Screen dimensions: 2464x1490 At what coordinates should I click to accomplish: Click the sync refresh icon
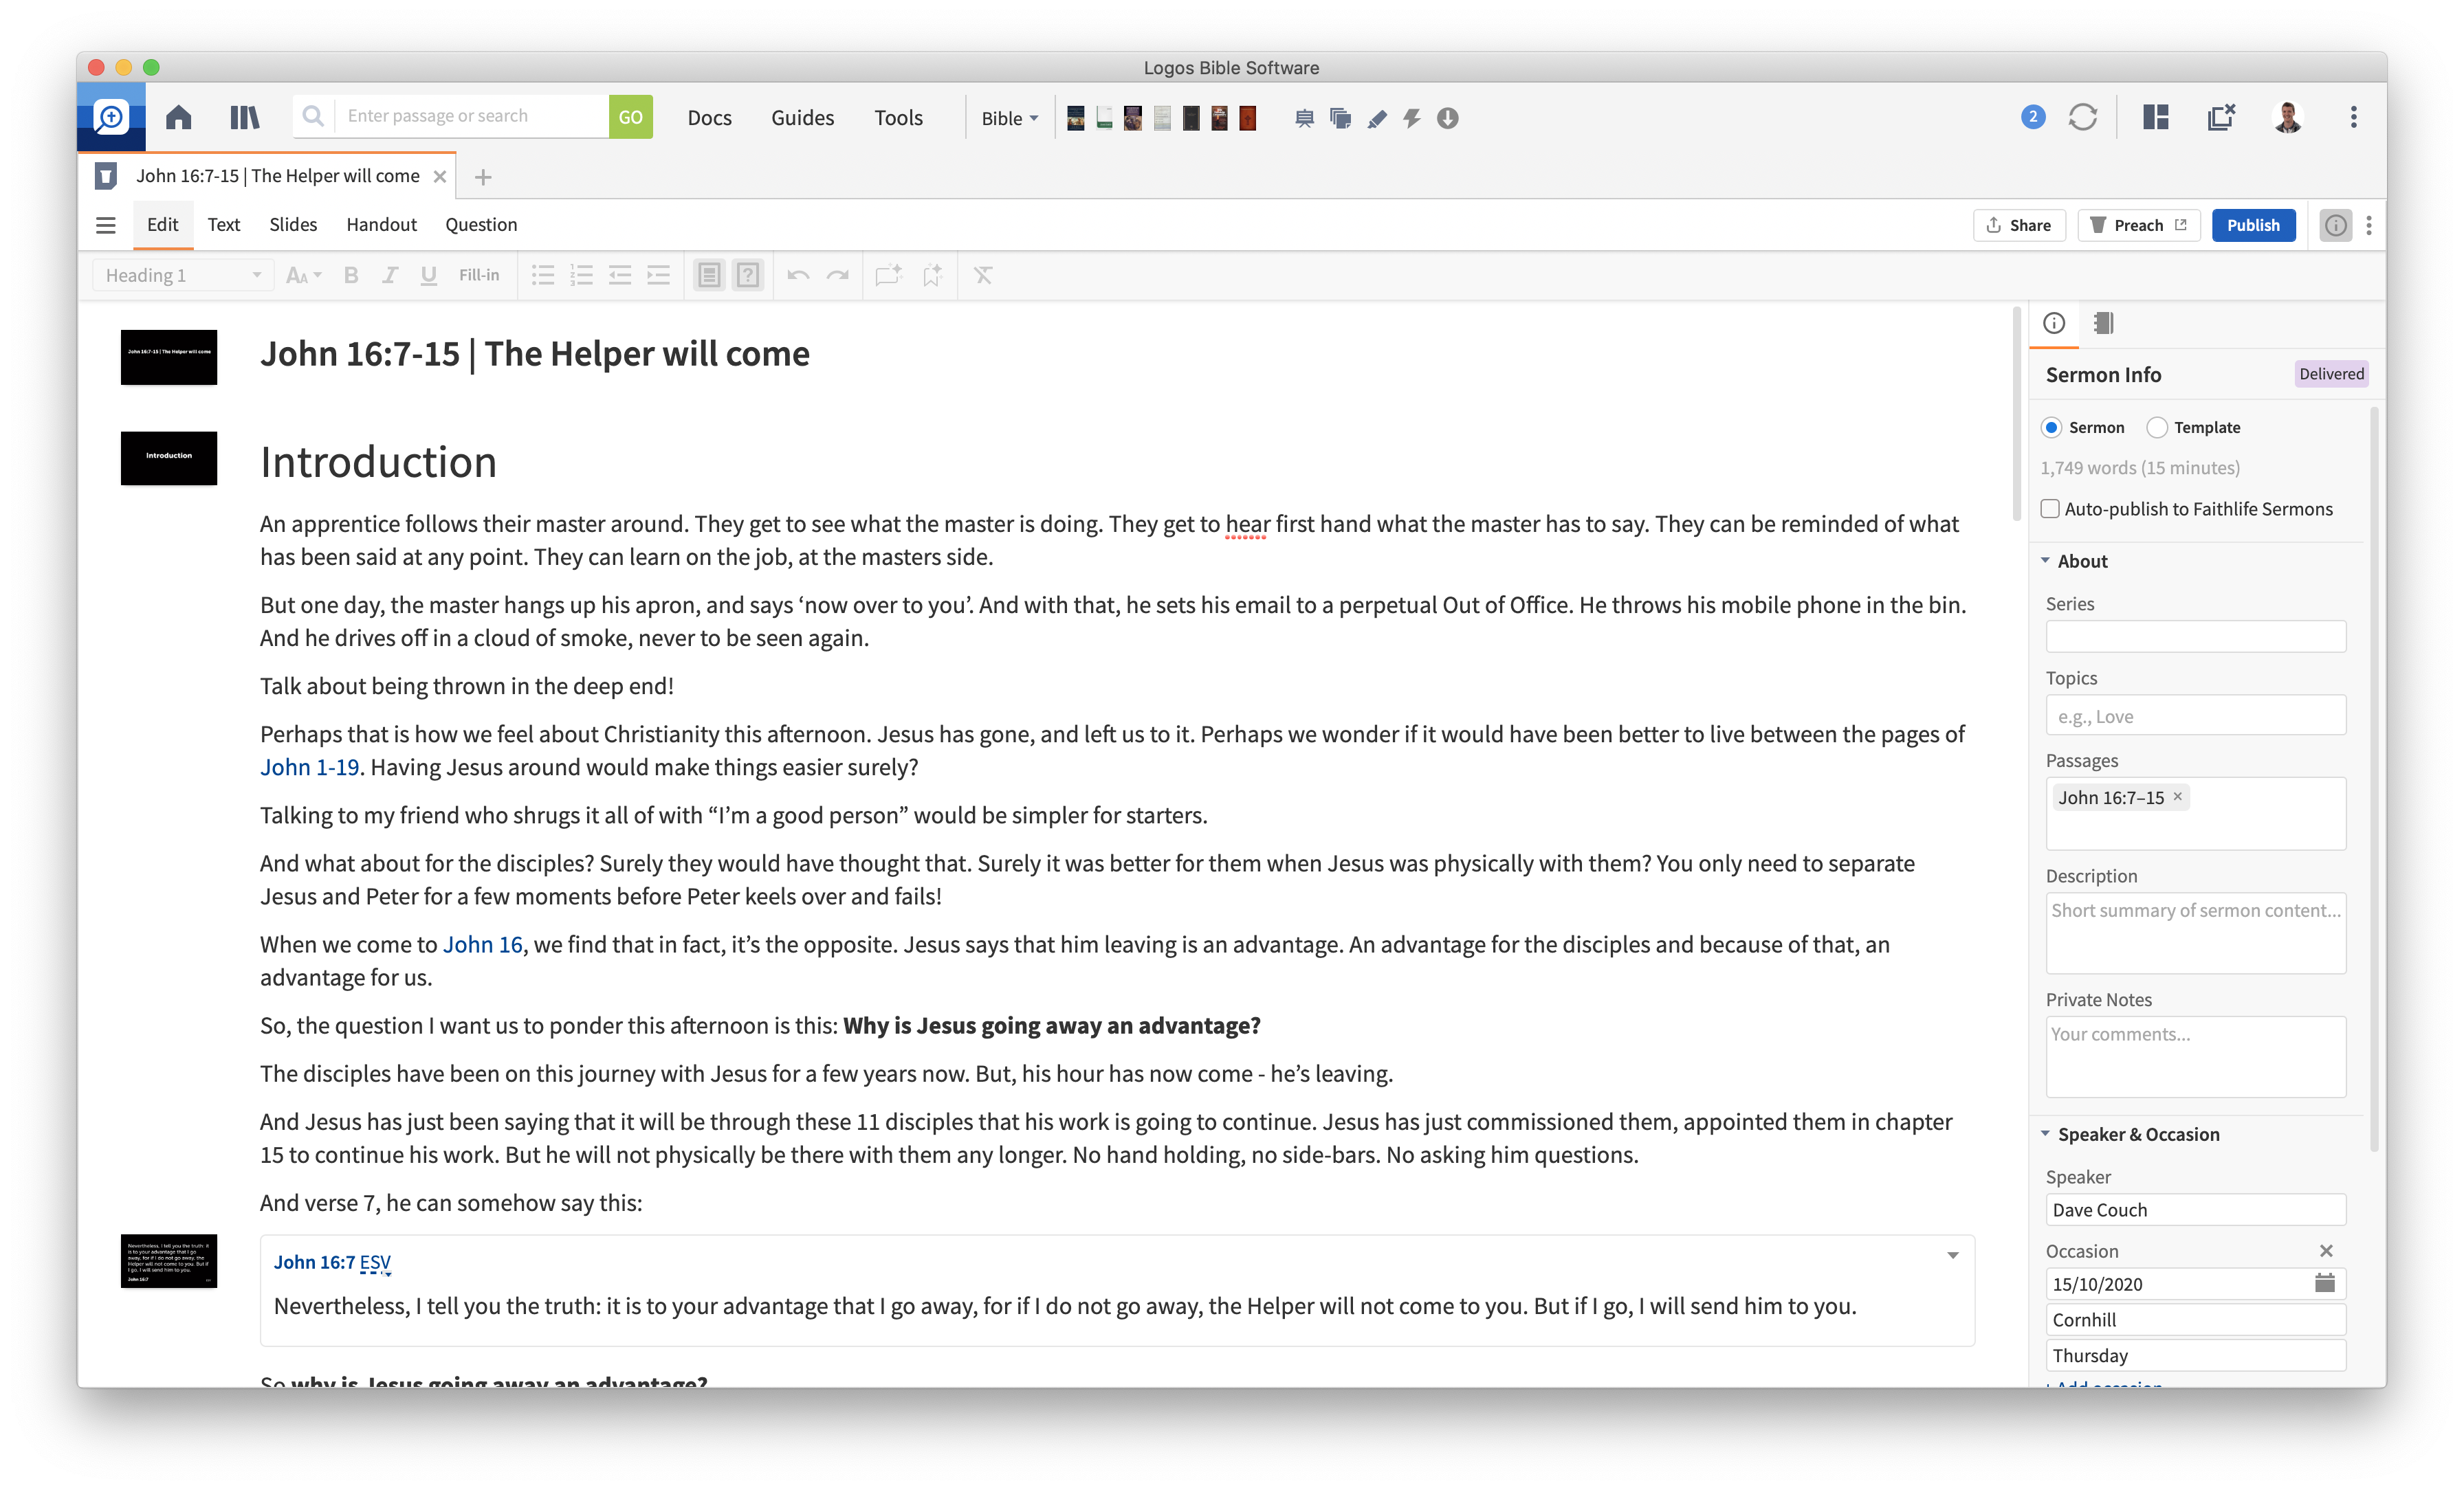tap(2083, 117)
